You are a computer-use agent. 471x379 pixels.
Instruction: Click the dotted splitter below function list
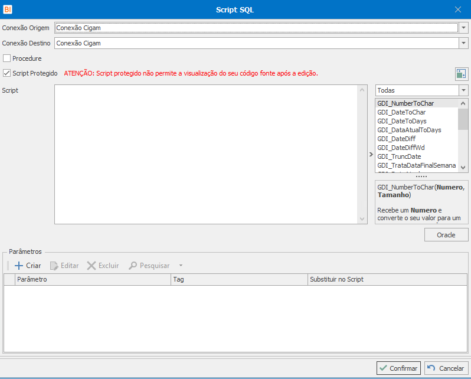pyautogui.click(x=421, y=177)
